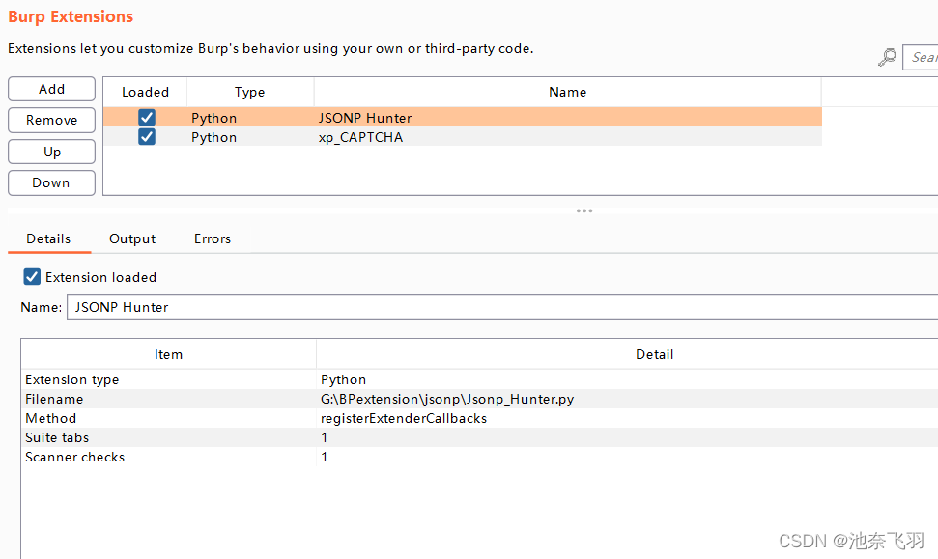Image resolution: width=938 pixels, height=559 pixels.
Task: Click Python type cell of xp_CAPTCHA
Action: tap(214, 137)
